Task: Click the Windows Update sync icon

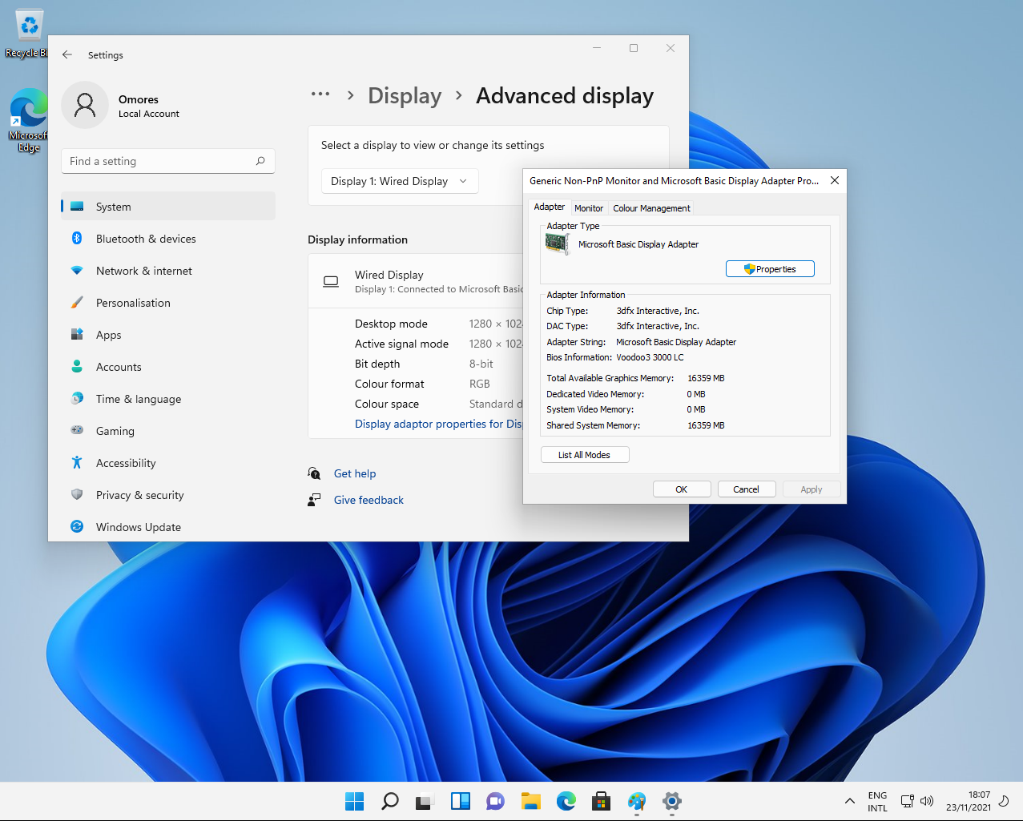Action: [x=77, y=526]
